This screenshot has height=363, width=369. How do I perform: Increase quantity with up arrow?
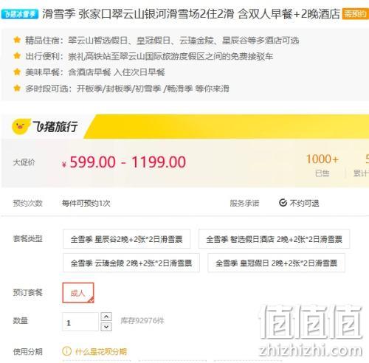(x=106, y=317)
